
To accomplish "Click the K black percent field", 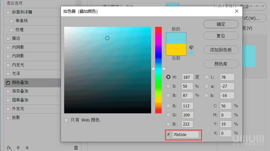I will click(x=226, y=133).
